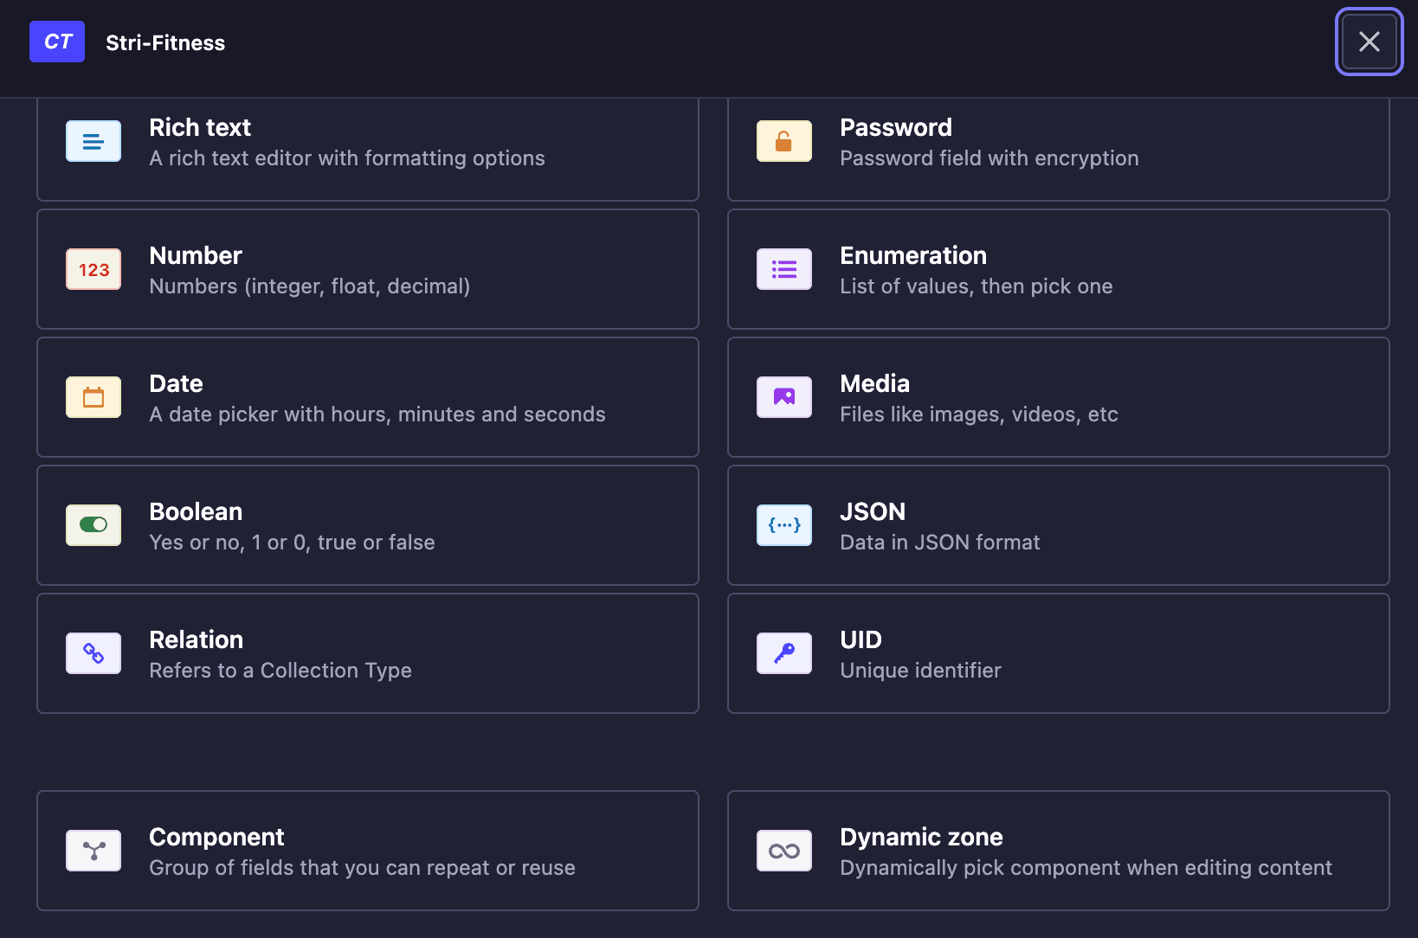The image size is (1418, 938).
Task: Add a Number field
Action: coord(368,269)
